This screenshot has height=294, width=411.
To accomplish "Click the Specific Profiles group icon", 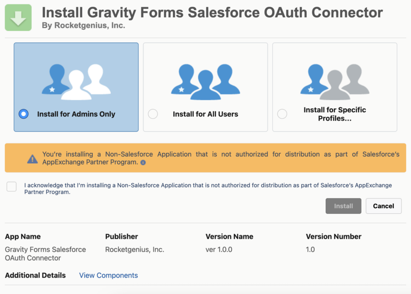I will point(335,82).
